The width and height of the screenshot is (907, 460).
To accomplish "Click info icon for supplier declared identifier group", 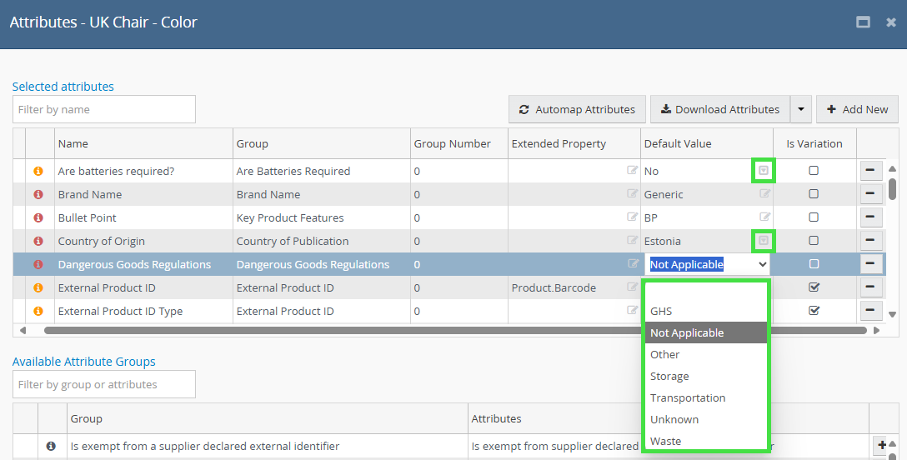I will tap(51, 446).
